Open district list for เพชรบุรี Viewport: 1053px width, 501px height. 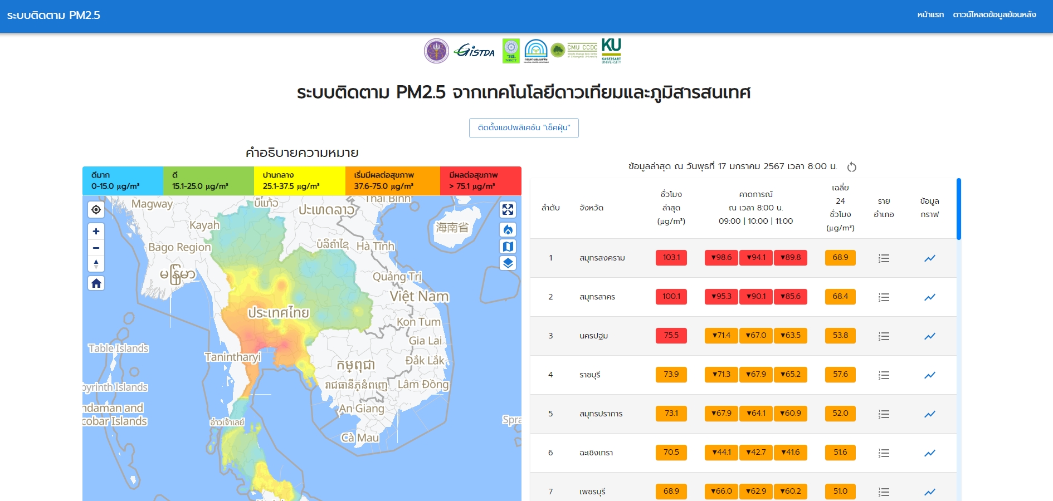884,492
